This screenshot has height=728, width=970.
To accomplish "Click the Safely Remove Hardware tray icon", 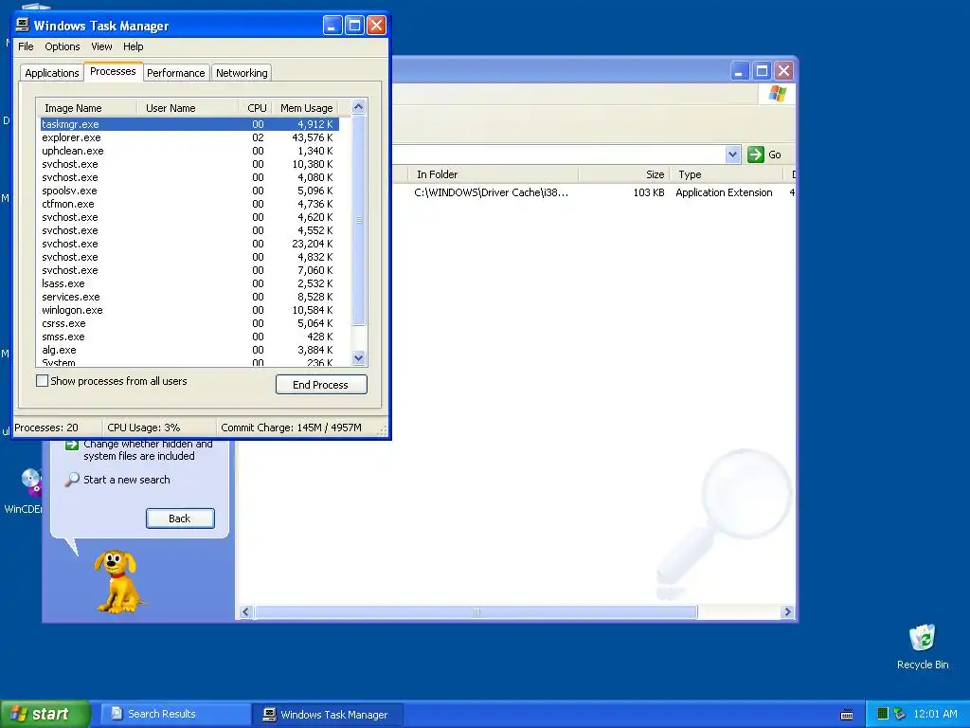I will pyautogui.click(x=900, y=714).
